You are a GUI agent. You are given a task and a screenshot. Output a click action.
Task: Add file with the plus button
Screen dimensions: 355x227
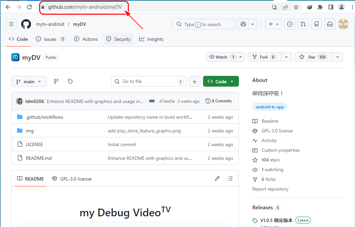[195, 82]
